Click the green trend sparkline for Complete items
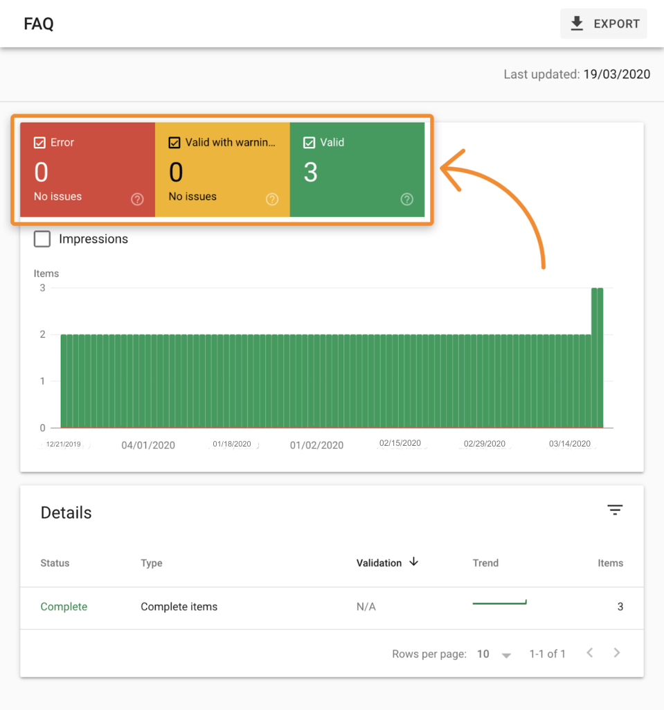The width and height of the screenshot is (664, 710). pyautogui.click(x=499, y=602)
